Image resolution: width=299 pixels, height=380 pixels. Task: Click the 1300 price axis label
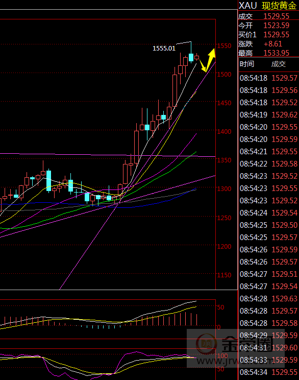(224, 188)
